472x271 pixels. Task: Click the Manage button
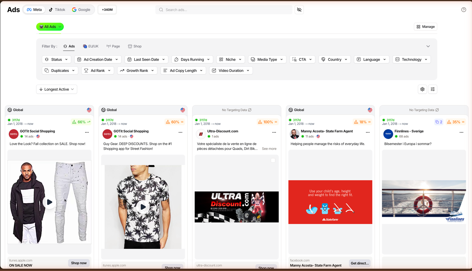pos(425,27)
